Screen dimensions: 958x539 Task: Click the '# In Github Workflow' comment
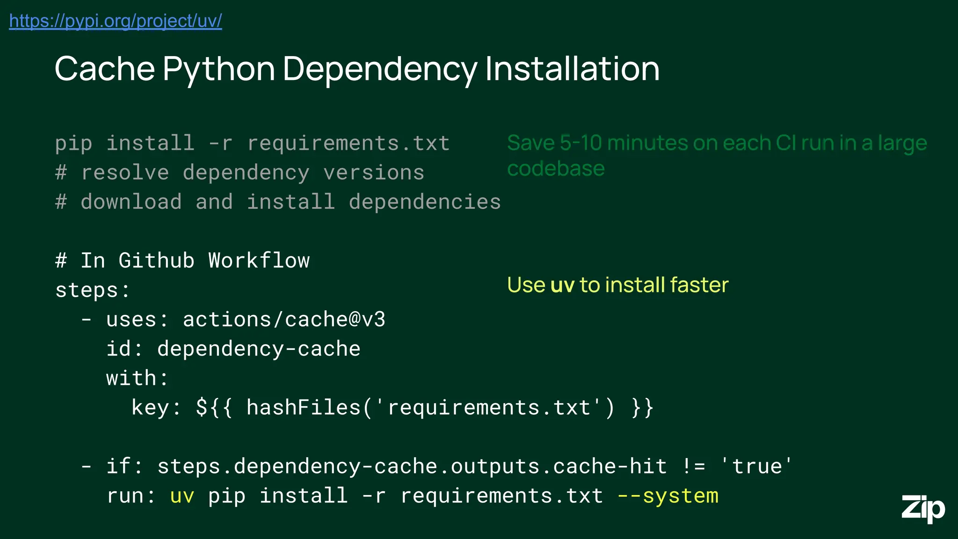tap(182, 261)
